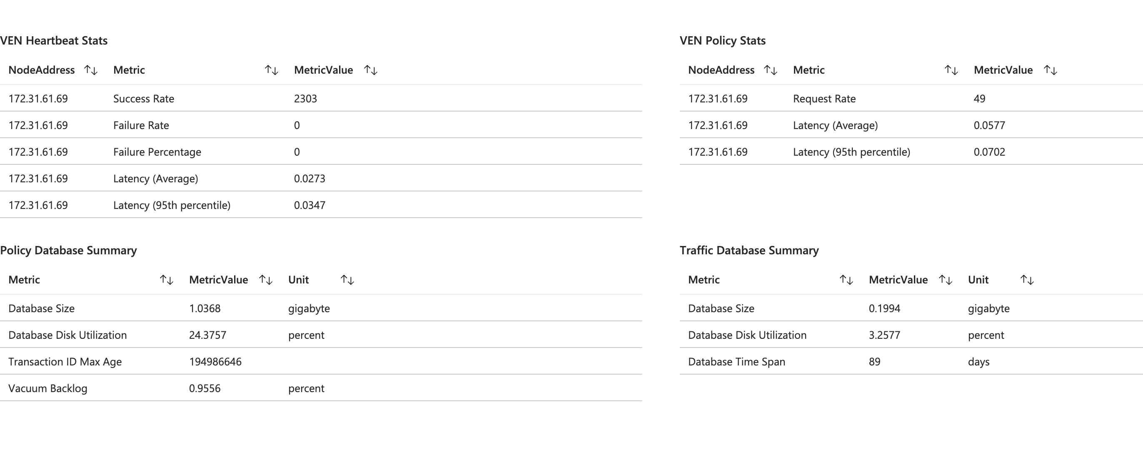The image size is (1143, 457).
Task: Click the 0.0577 policy latency value
Action: [989, 125]
